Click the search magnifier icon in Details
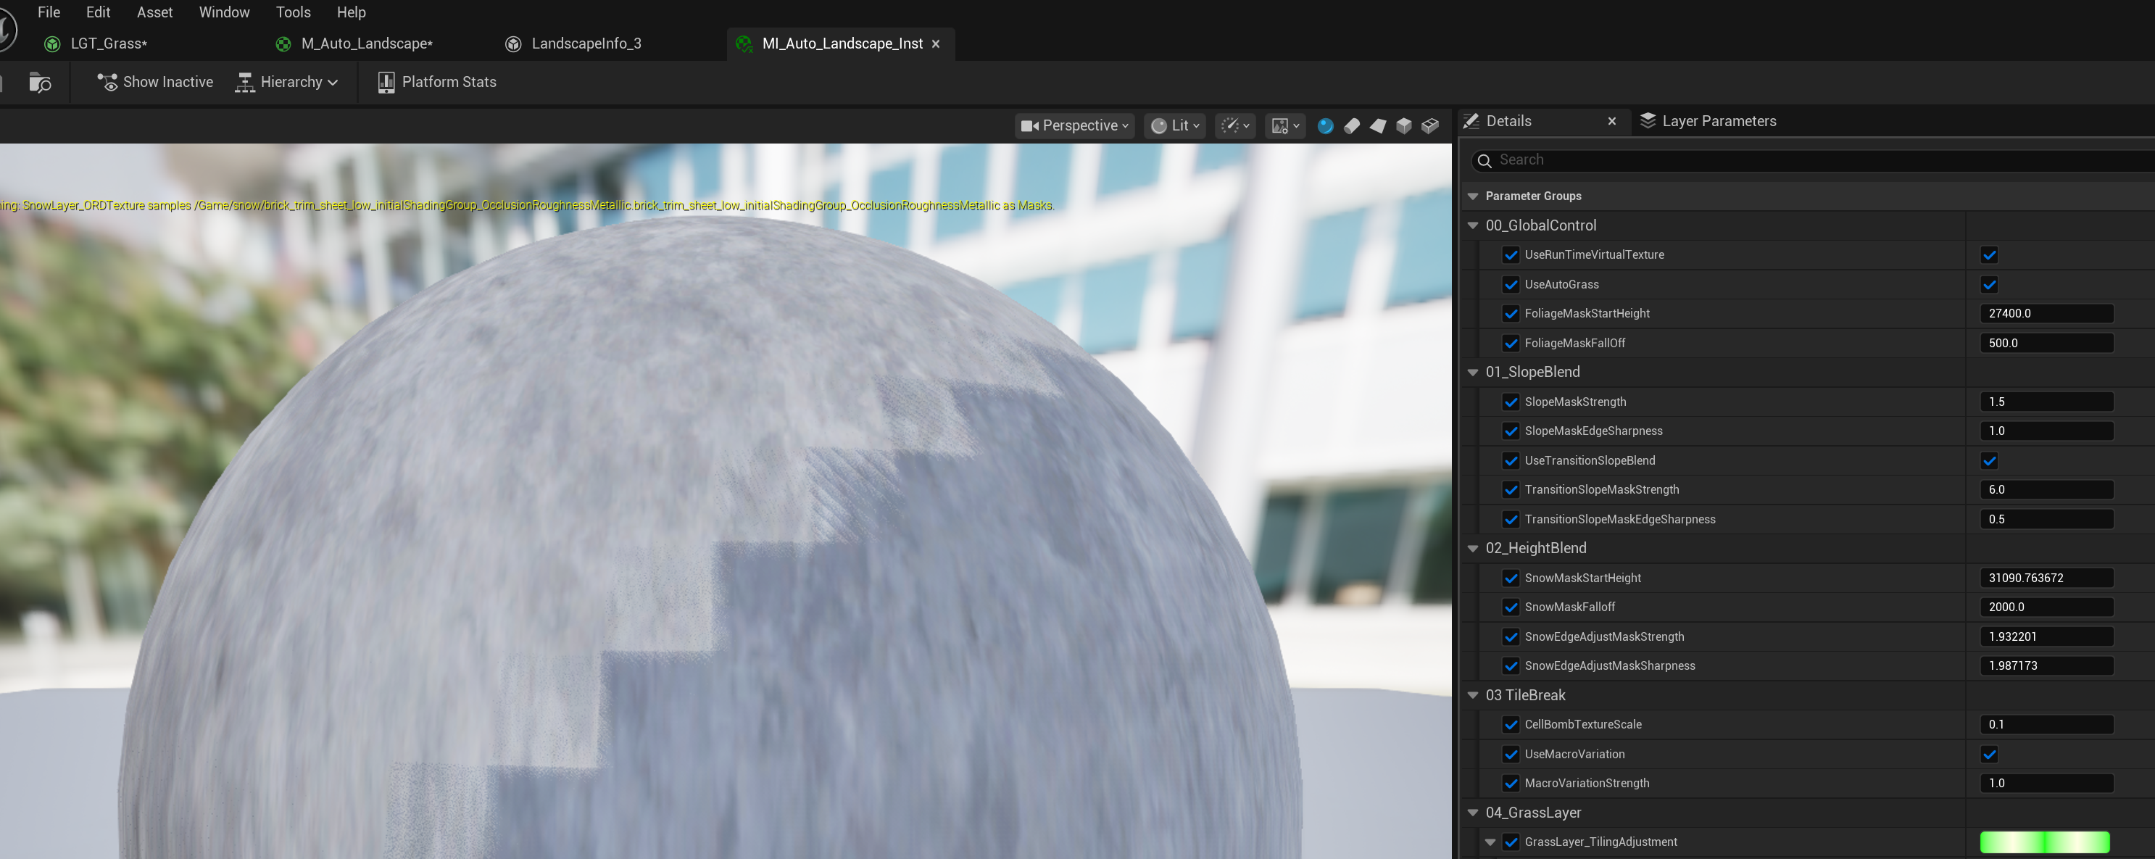 click(x=1485, y=161)
